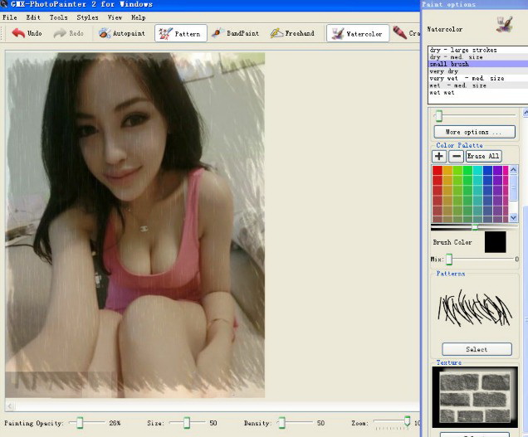This screenshot has width=528, height=437.
Task: Pick the purple swatch in top palette row
Action: point(497,170)
